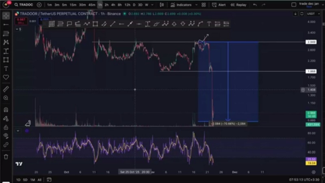This screenshot has width=325, height=183.
Task: Click the add symbol plus icon
Action: (39, 5)
